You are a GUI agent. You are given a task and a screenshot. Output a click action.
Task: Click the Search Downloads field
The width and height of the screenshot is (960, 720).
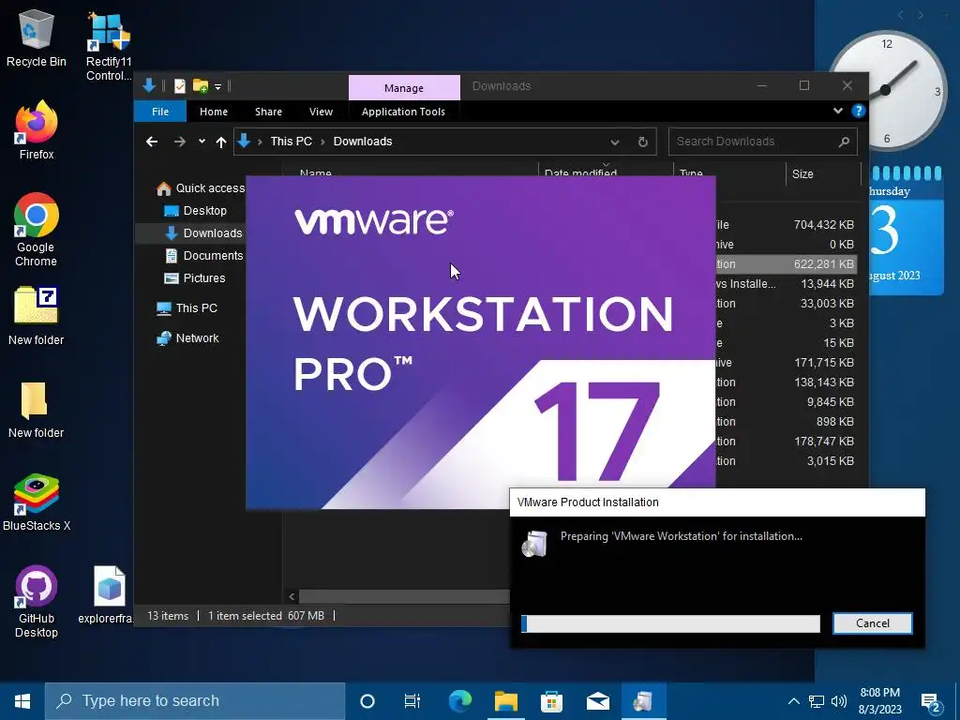pyautogui.click(x=762, y=142)
